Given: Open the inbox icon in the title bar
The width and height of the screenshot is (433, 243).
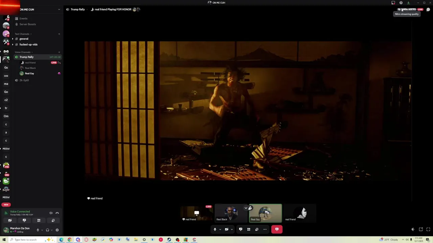Looking at the screenshot, I should click(393, 3).
